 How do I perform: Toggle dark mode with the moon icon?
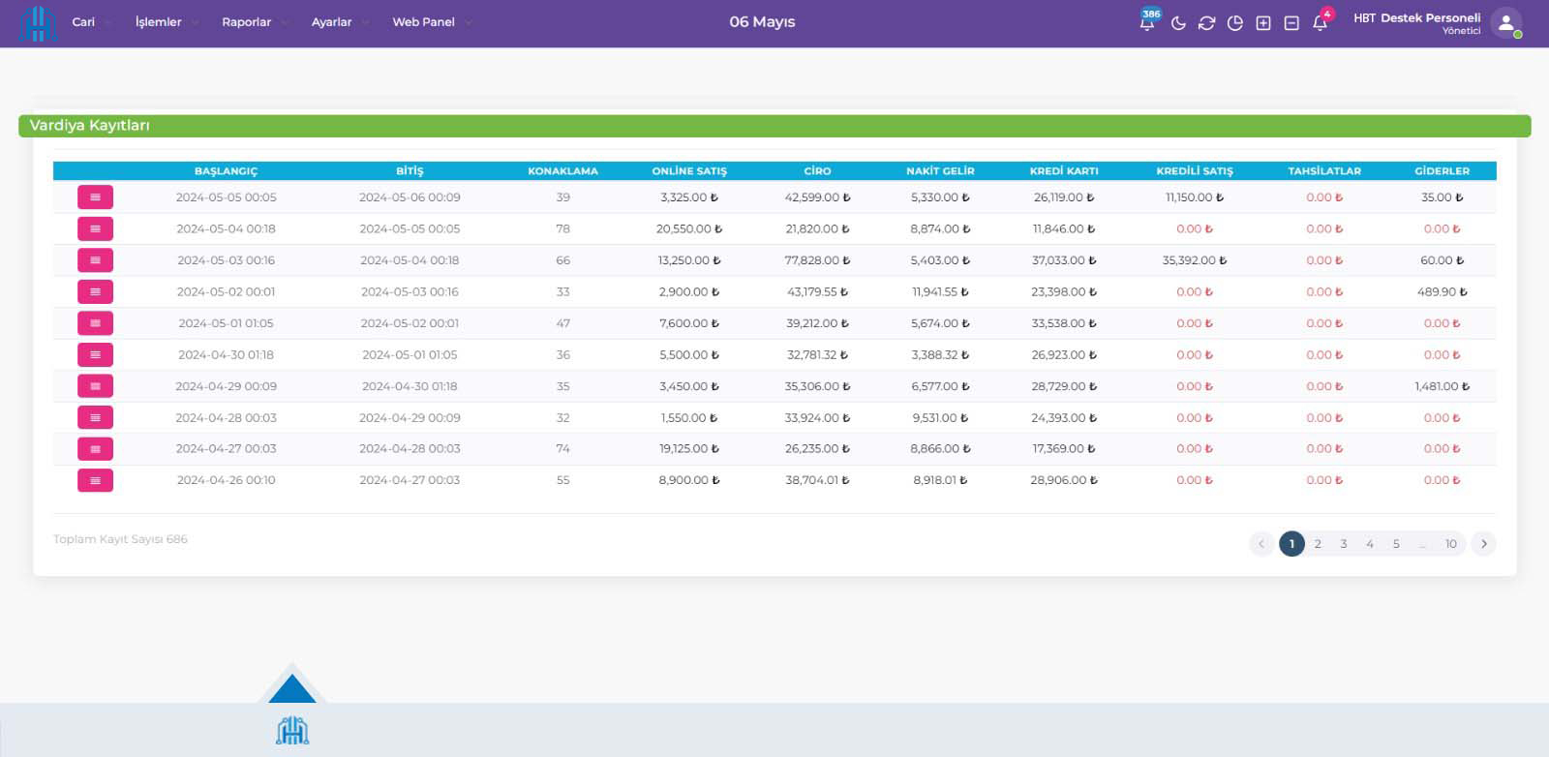(1178, 23)
